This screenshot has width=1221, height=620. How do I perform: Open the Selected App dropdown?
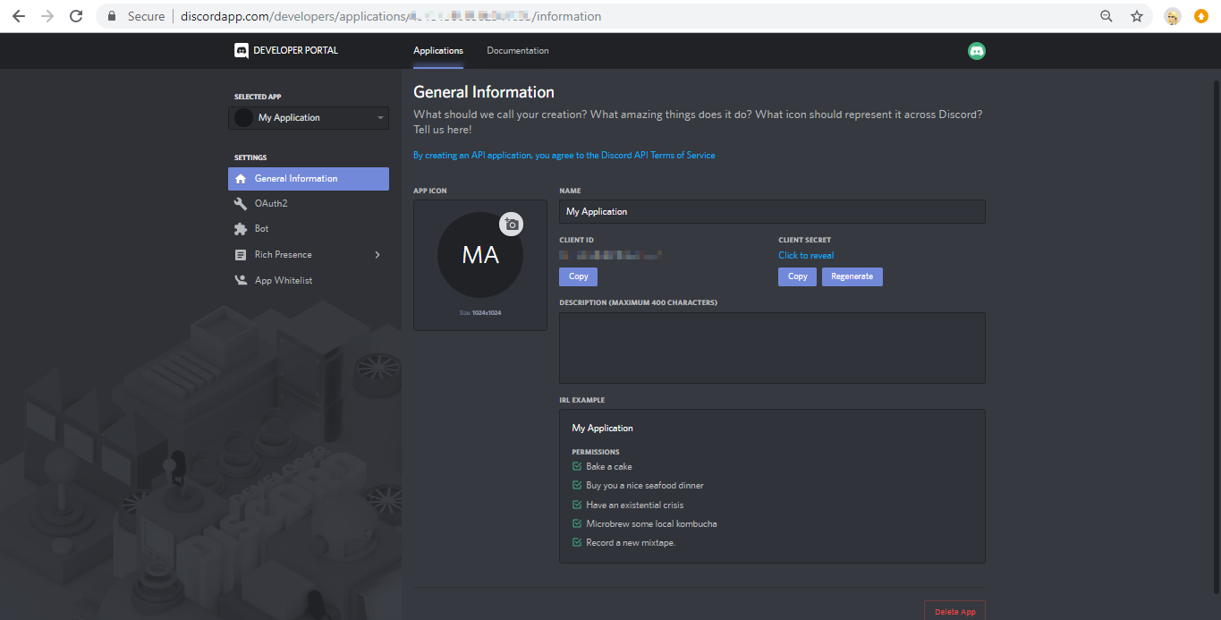click(x=309, y=117)
